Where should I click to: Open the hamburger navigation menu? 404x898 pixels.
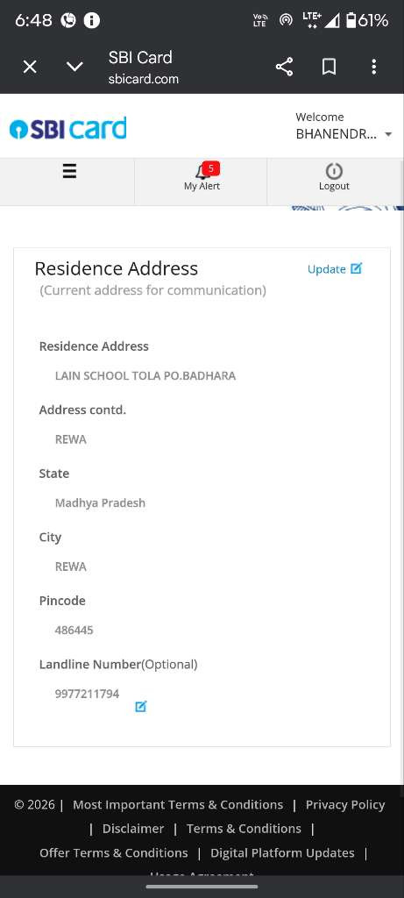[69, 171]
